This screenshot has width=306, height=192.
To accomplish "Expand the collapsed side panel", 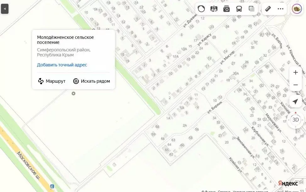I will point(4,9).
